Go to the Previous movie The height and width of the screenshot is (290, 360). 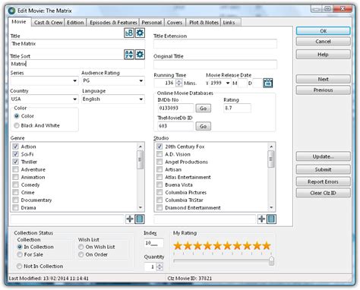tap(324, 90)
